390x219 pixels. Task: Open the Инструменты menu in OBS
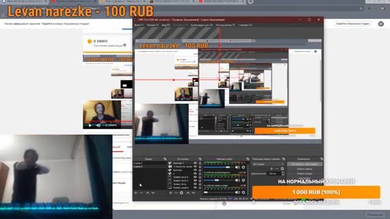tap(225, 25)
